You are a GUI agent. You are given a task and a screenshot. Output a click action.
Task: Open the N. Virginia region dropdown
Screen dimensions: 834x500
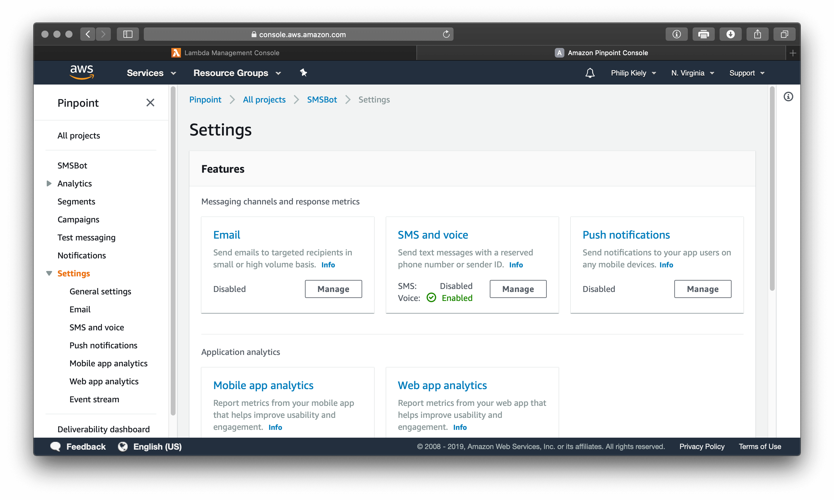pos(692,73)
